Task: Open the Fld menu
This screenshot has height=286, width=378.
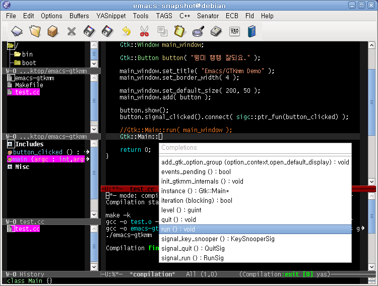Action: coord(249,16)
